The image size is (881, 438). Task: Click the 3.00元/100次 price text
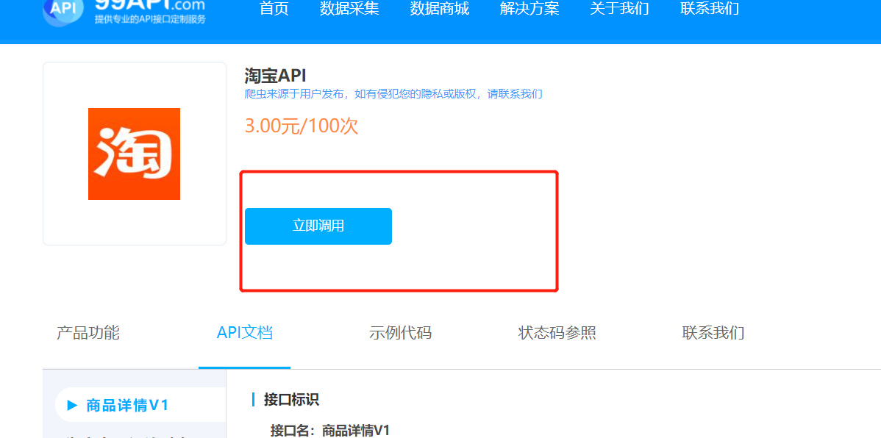coord(302,126)
